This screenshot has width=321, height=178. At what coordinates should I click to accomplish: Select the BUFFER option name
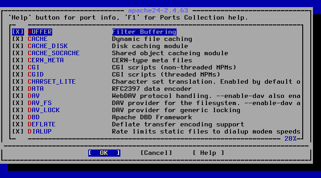tap(40, 32)
